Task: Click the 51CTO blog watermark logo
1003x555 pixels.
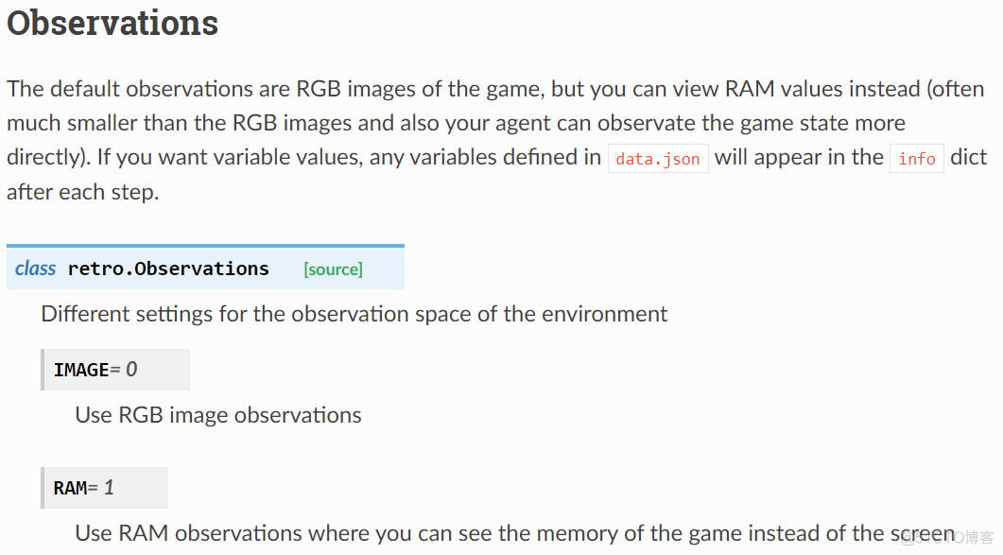Action: 946,538
